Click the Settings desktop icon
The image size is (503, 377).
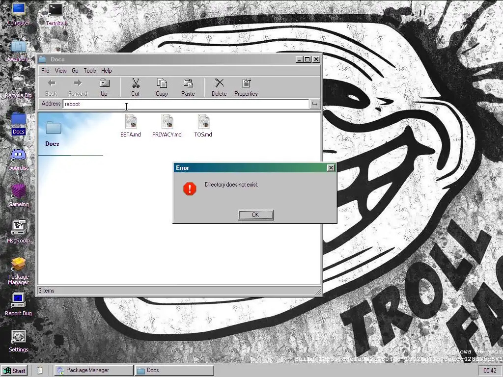(x=19, y=341)
